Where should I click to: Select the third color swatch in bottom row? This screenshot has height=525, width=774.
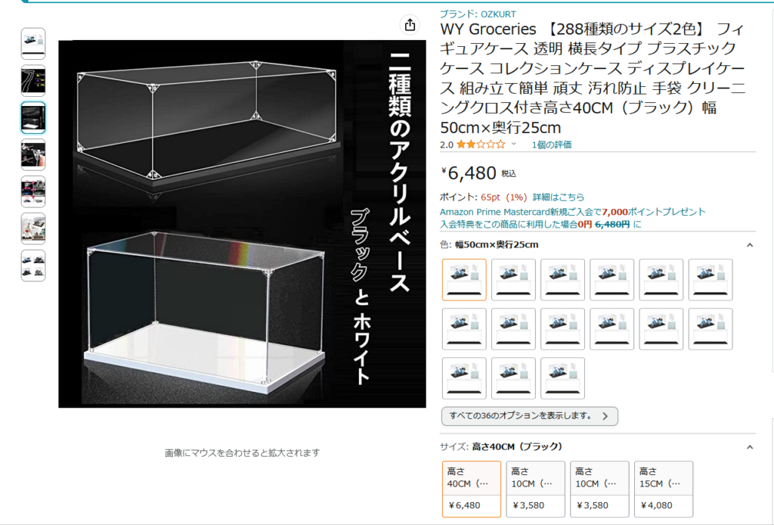(x=562, y=378)
